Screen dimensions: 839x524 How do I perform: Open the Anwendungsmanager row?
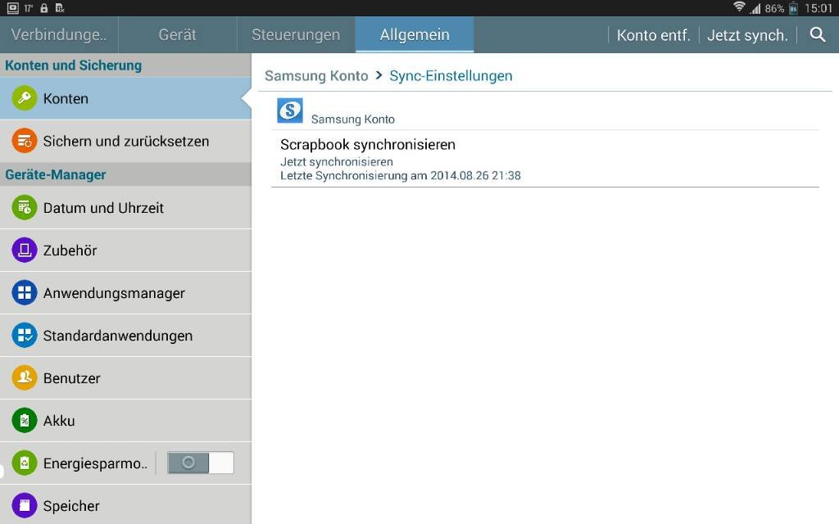[x=125, y=293]
